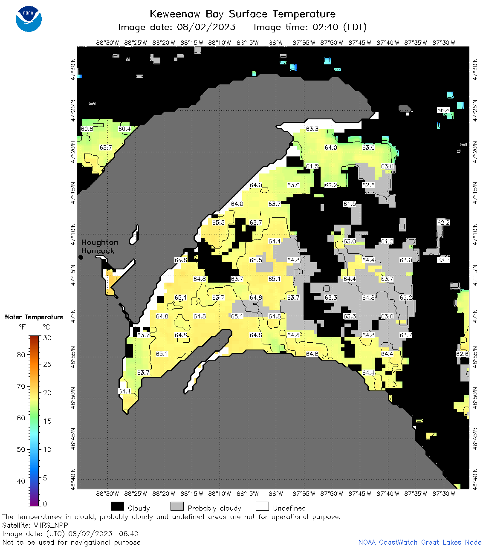Click the Image time 02:40 (EDT) text
This screenshot has width=486, height=549.
click(310, 27)
